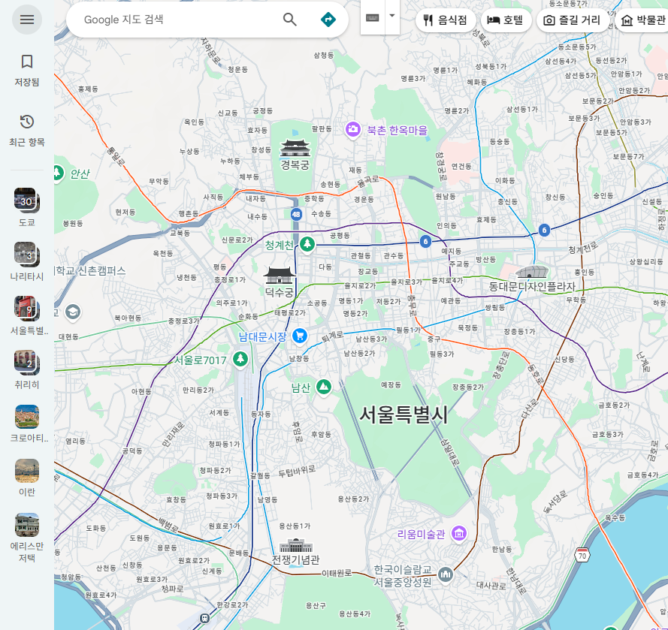Open the 전쟁기념관 museum landmark icon
Image resolution: width=668 pixels, height=630 pixels.
pyautogui.click(x=295, y=545)
